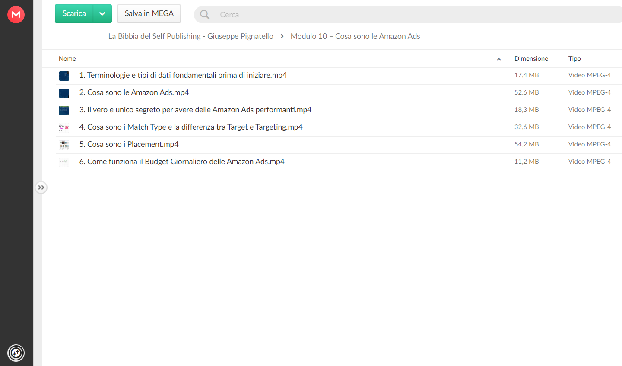Click the Scarica download button

tap(74, 14)
